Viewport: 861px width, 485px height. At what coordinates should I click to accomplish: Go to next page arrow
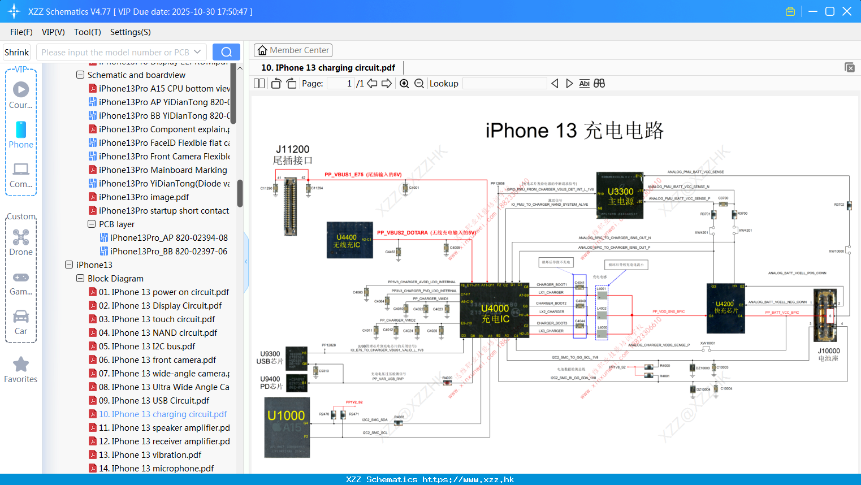click(x=387, y=83)
